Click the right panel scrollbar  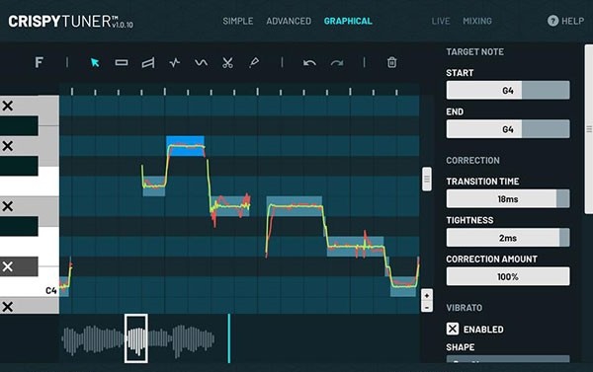[x=589, y=129]
